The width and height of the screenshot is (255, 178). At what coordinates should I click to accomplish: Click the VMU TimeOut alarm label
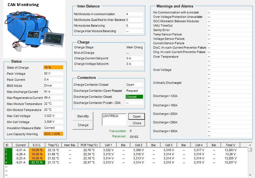click(x=163, y=26)
